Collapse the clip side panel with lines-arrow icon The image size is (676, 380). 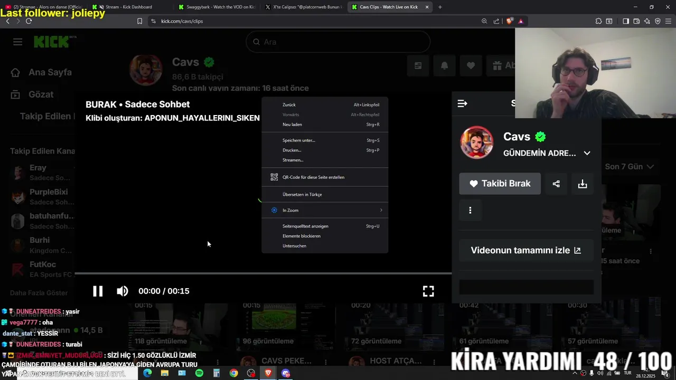(x=462, y=103)
